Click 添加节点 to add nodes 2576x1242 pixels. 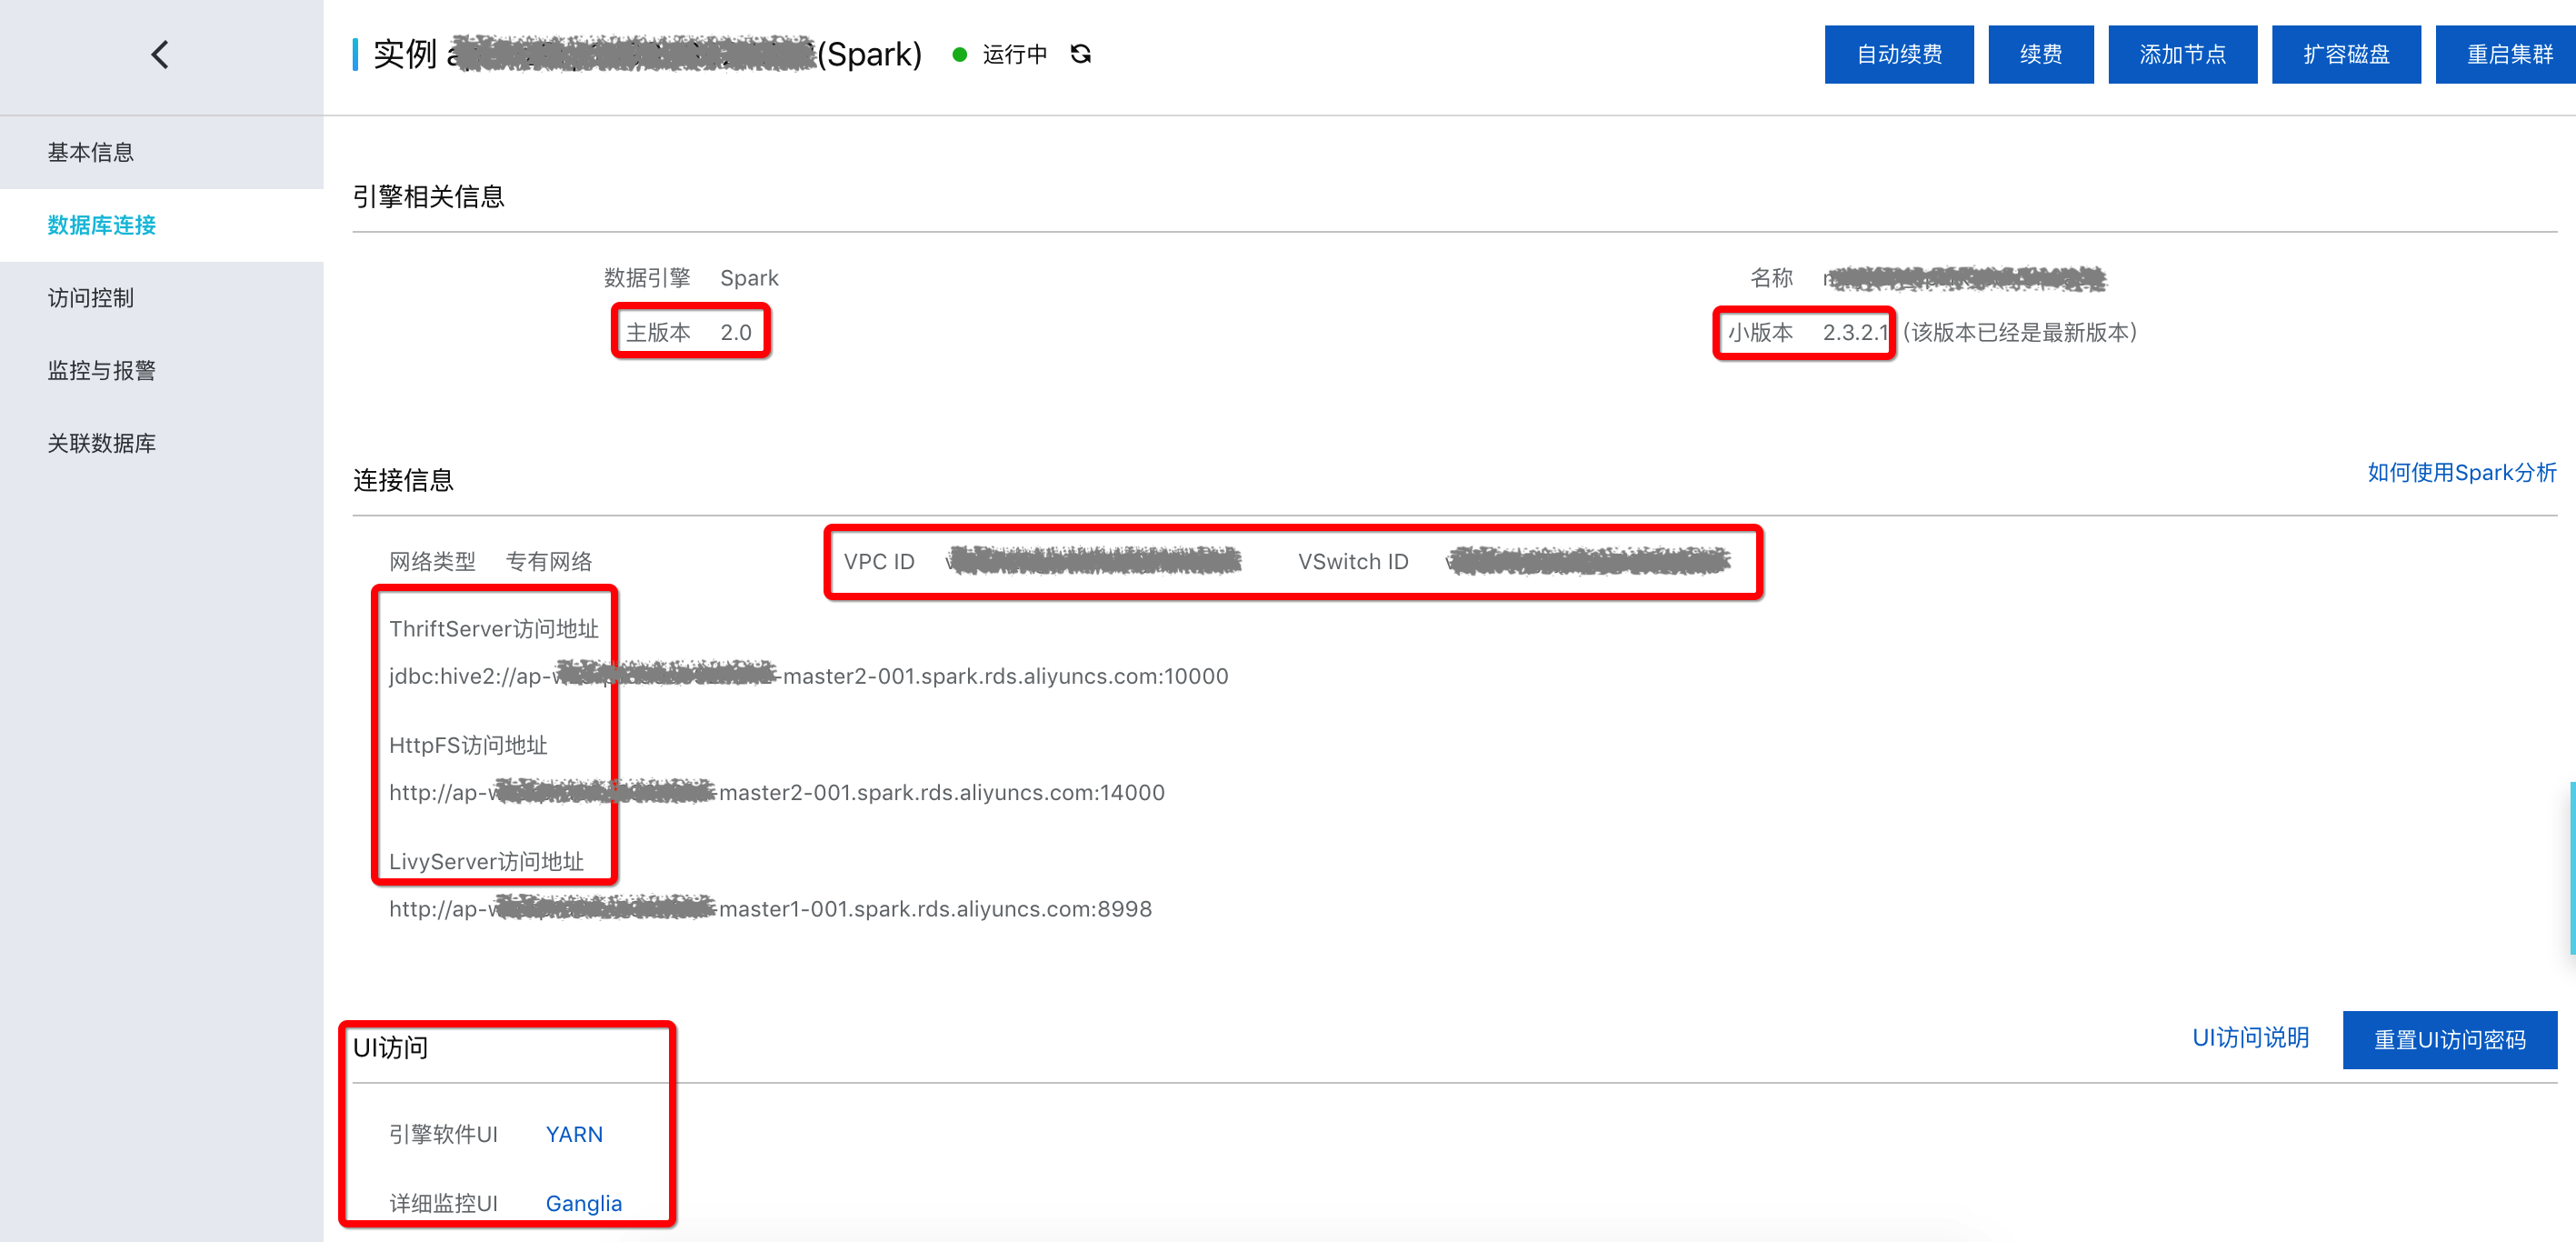coord(2182,54)
